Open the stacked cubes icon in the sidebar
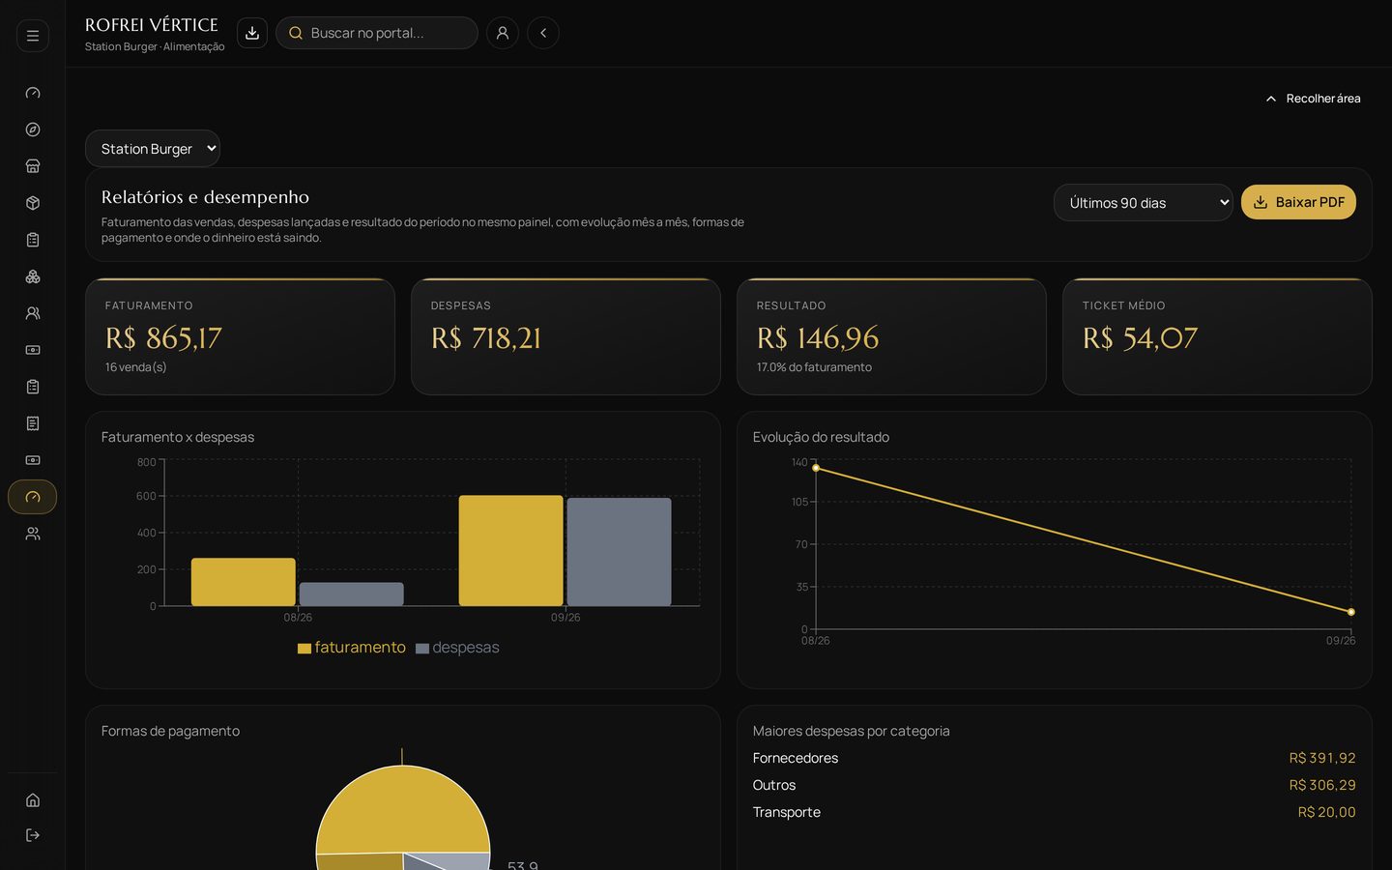Image resolution: width=1392 pixels, height=870 pixels. coord(33,276)
